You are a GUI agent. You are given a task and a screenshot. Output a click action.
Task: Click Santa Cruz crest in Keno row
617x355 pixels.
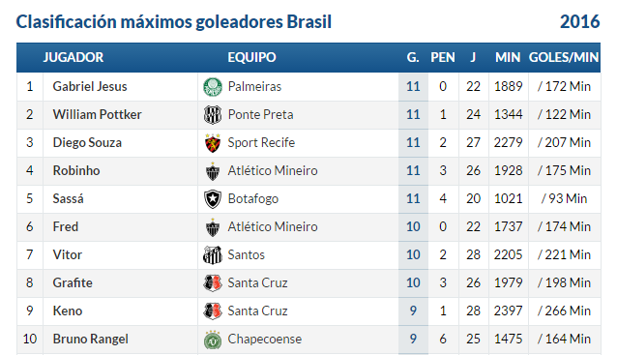point(213,311)
